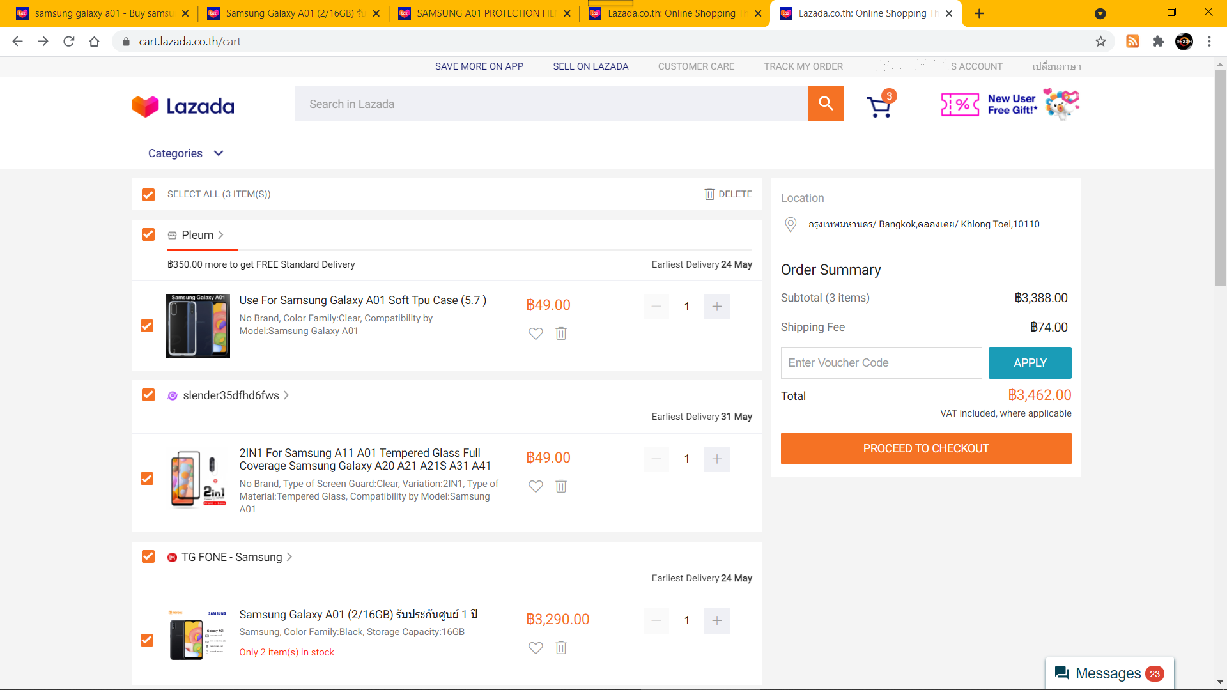
Task: Open the Soft Tpu Case product thumbnail
Action: pos(198,326)
